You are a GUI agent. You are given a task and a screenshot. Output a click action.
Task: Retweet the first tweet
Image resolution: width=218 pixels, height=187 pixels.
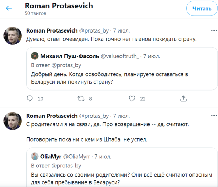click(81, 99)
